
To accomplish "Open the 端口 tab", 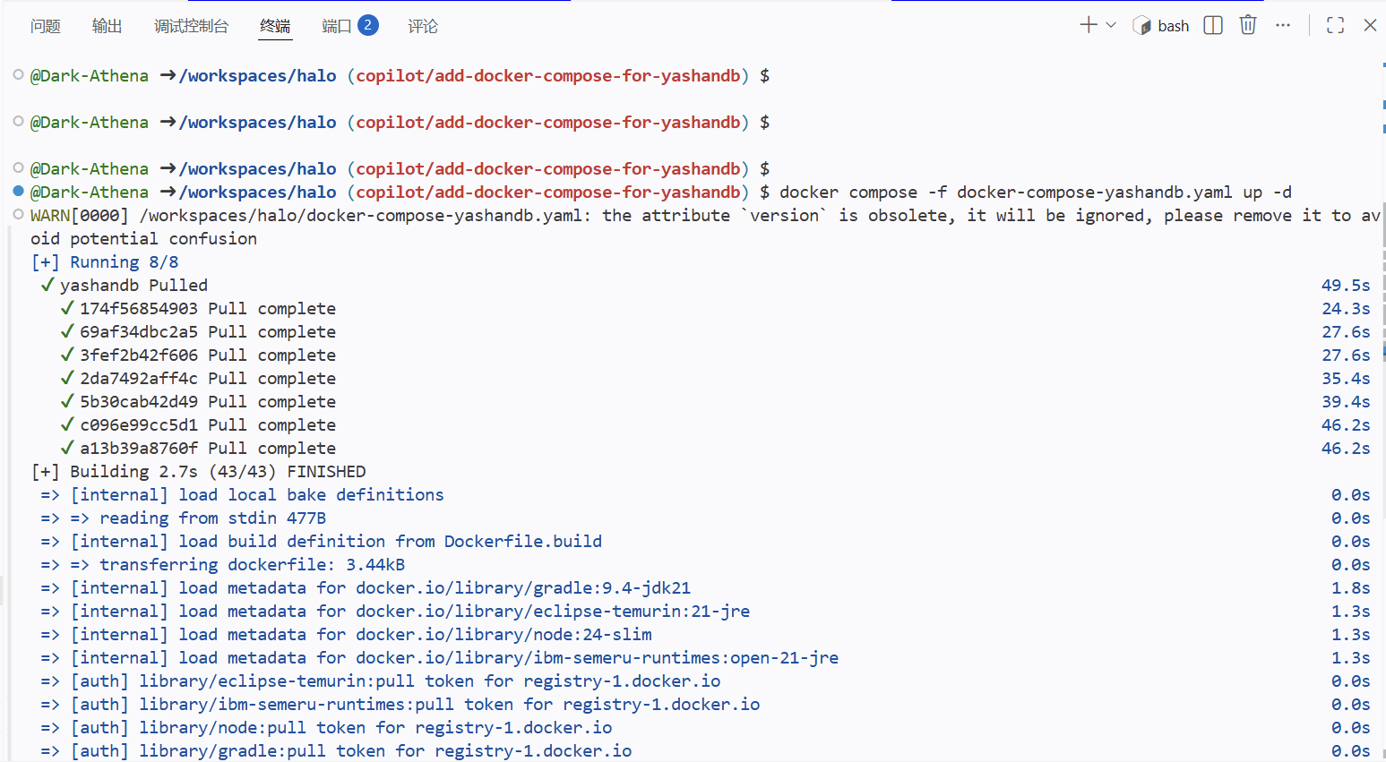I will coord(336,27).
